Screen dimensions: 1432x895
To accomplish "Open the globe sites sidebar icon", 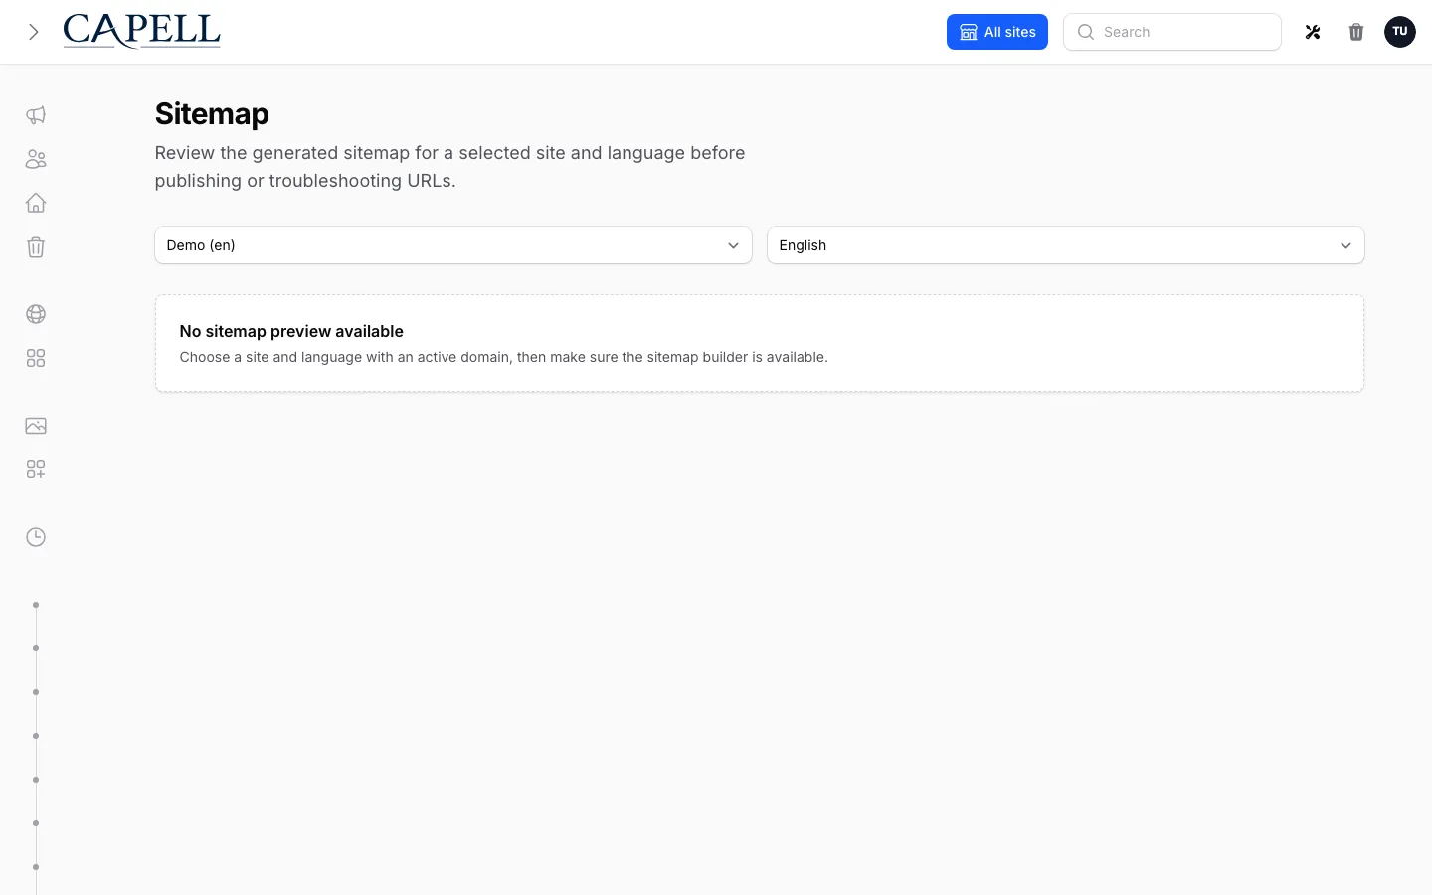I will pos(36,314).
